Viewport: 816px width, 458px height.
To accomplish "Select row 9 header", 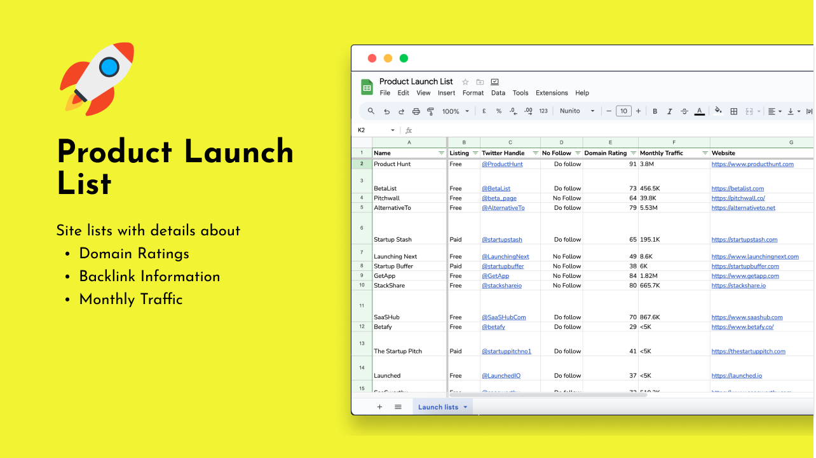I will (362, 275).
